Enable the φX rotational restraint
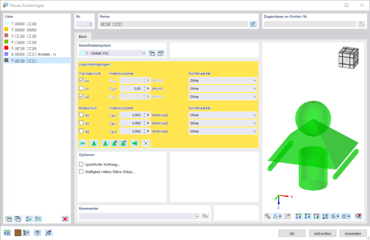The image size is (370, 240). pyautogui.click(x=81, y=115)
